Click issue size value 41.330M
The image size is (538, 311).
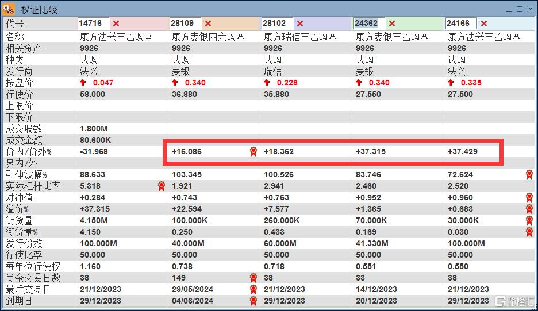(x=372, y=243)
